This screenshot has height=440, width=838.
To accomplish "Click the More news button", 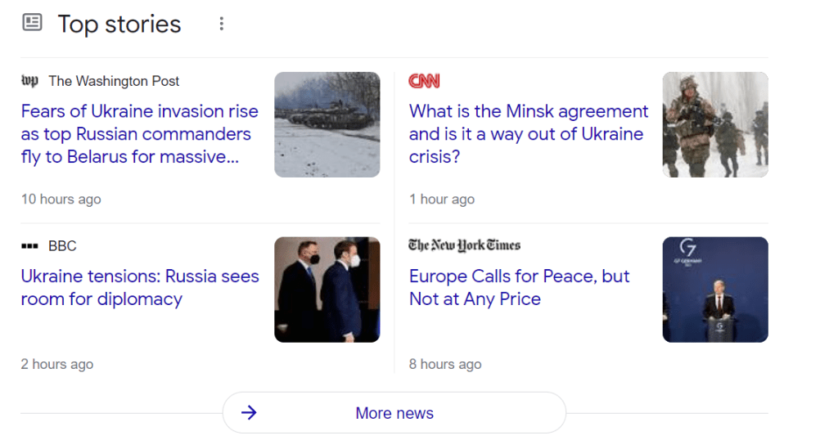I will point(394,413).
